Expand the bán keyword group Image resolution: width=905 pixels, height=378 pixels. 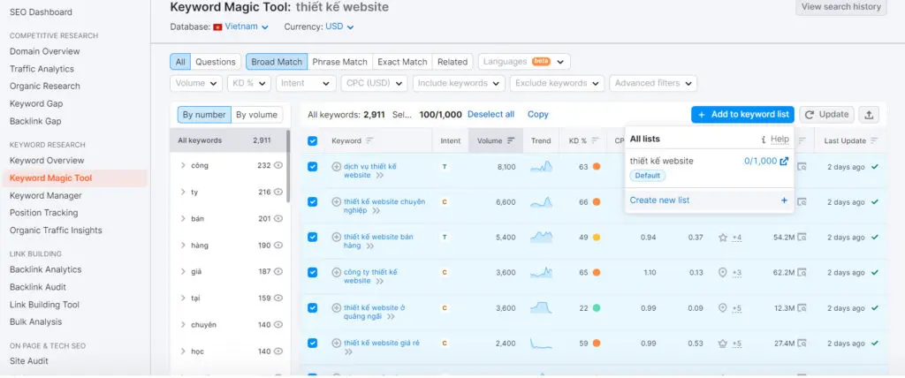[x=182, y=219]
